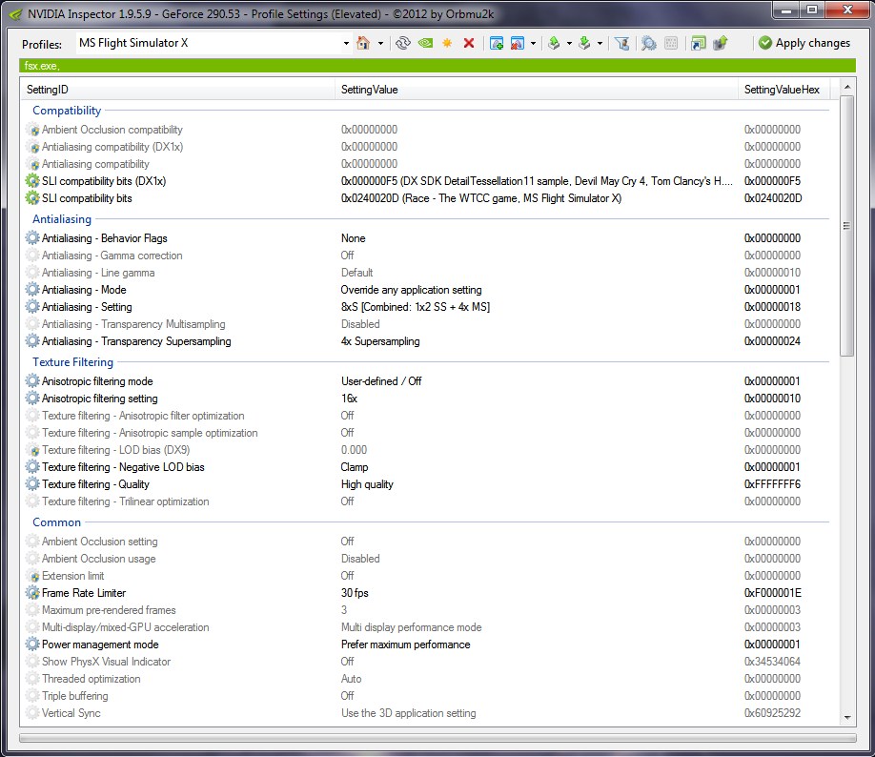The width and height of the screenshot is (875, 757).
Task: Click the SettingID column header
Action: point(177,90)
